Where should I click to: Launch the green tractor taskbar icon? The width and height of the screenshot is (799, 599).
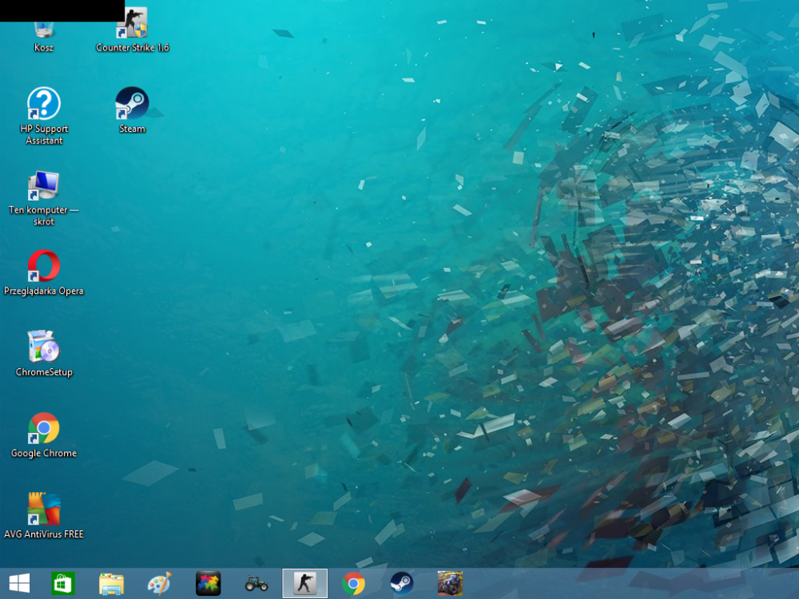click(256, 584)
